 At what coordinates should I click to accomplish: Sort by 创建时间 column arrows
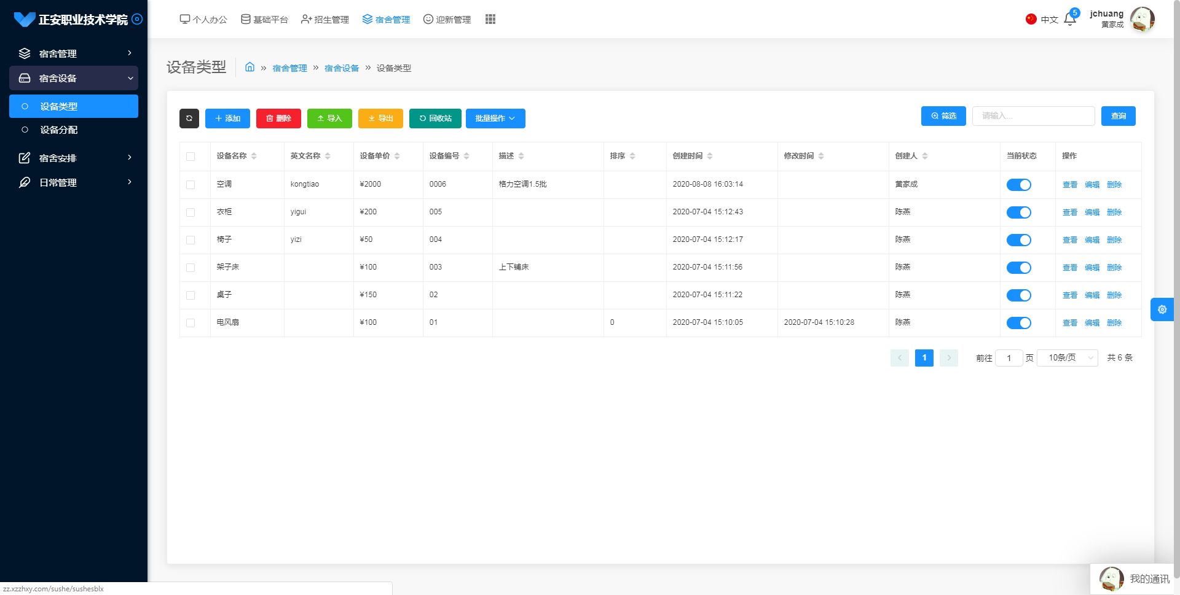pos(710,156)
